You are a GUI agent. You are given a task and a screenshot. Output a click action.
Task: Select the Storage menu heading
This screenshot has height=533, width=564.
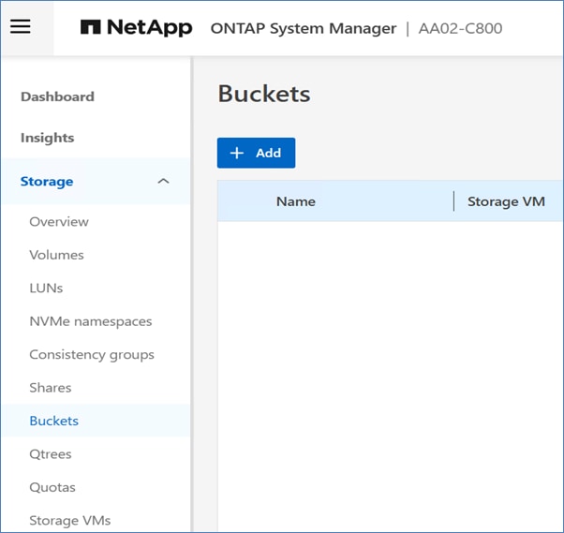(47, 182)
